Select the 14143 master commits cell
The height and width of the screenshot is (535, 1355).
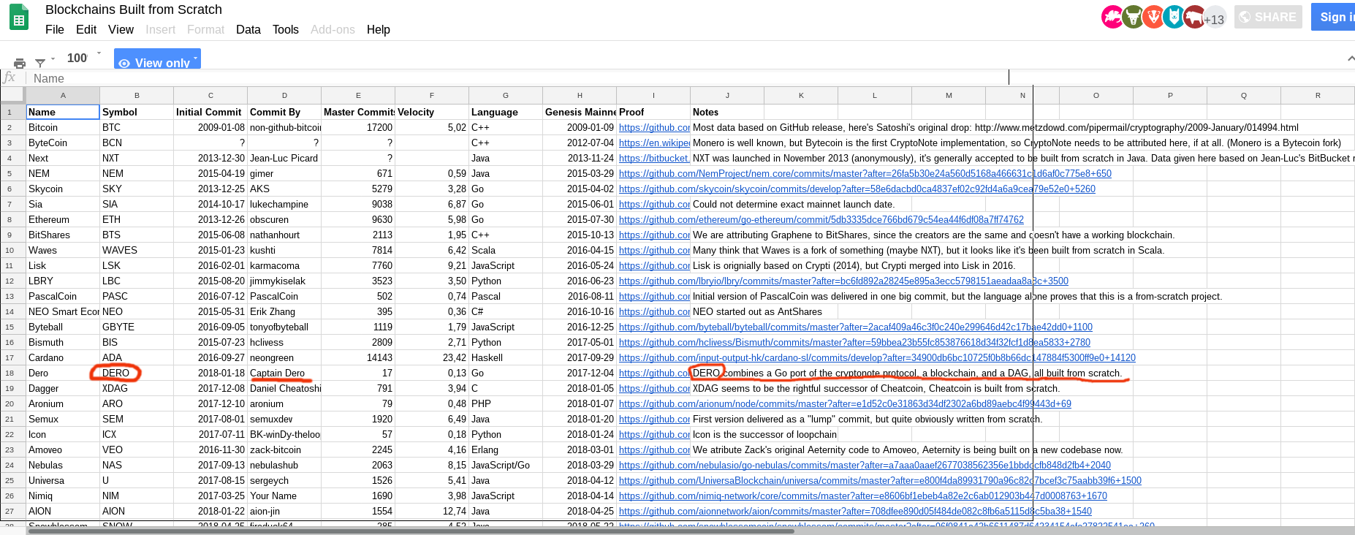pyautogui.click(x=358, y=357)
